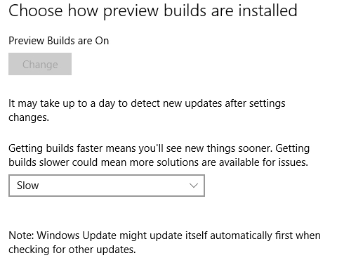Click the checking for other updates line
Image resolution: width=337 pixels, height=265 pixels.
(x=72, y=250)
